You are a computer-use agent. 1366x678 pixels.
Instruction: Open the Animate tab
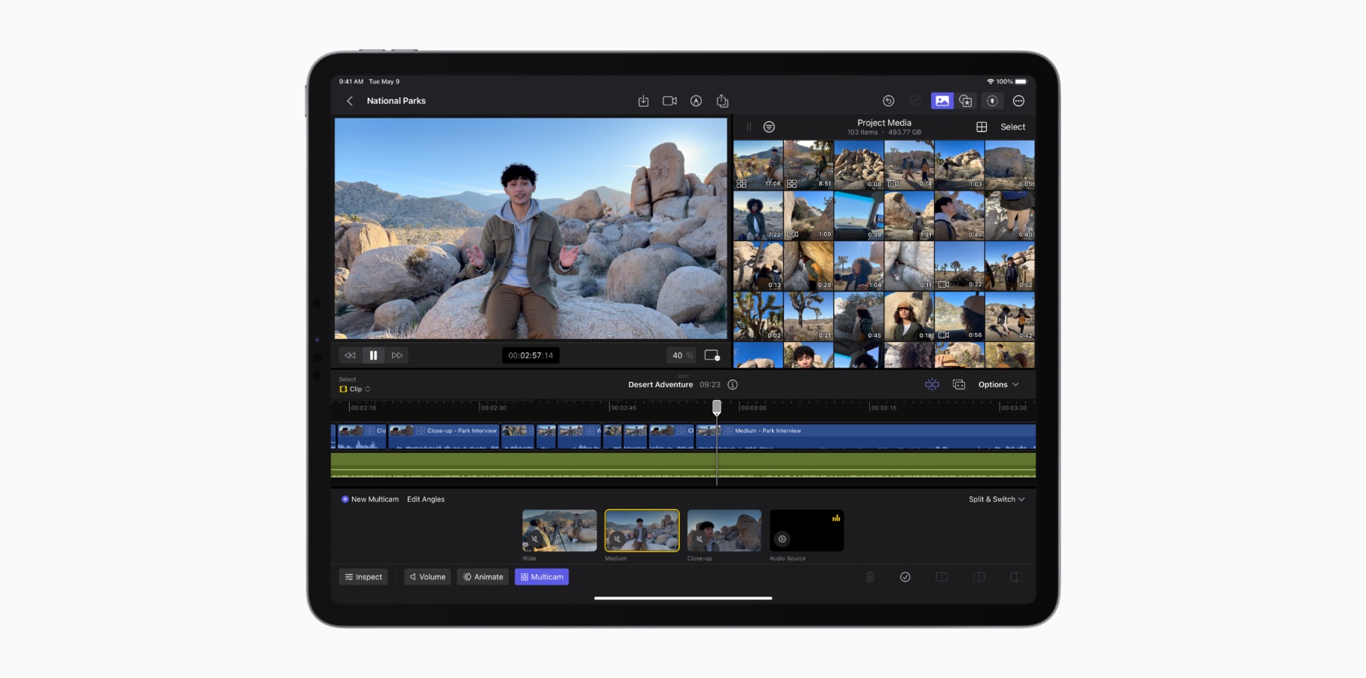click(482, 577)
